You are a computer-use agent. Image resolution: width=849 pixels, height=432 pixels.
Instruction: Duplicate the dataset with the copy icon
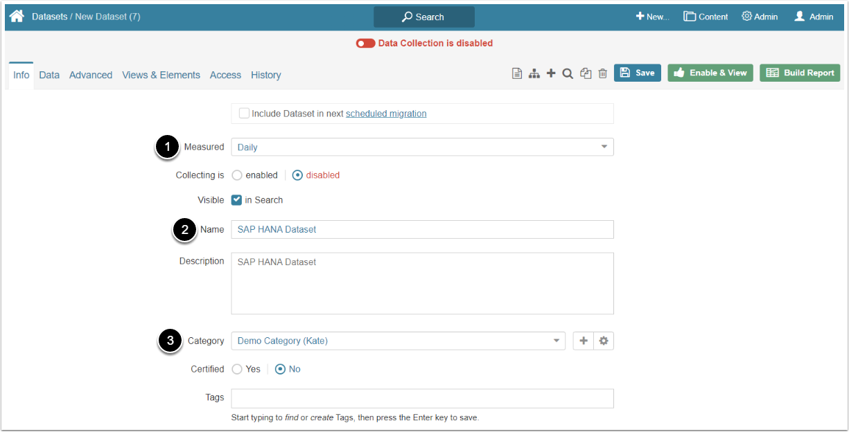coord(586,73)
